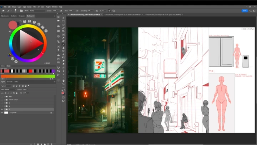Open the Edit Toolbar three-dots menu

[x=64, y=87]
